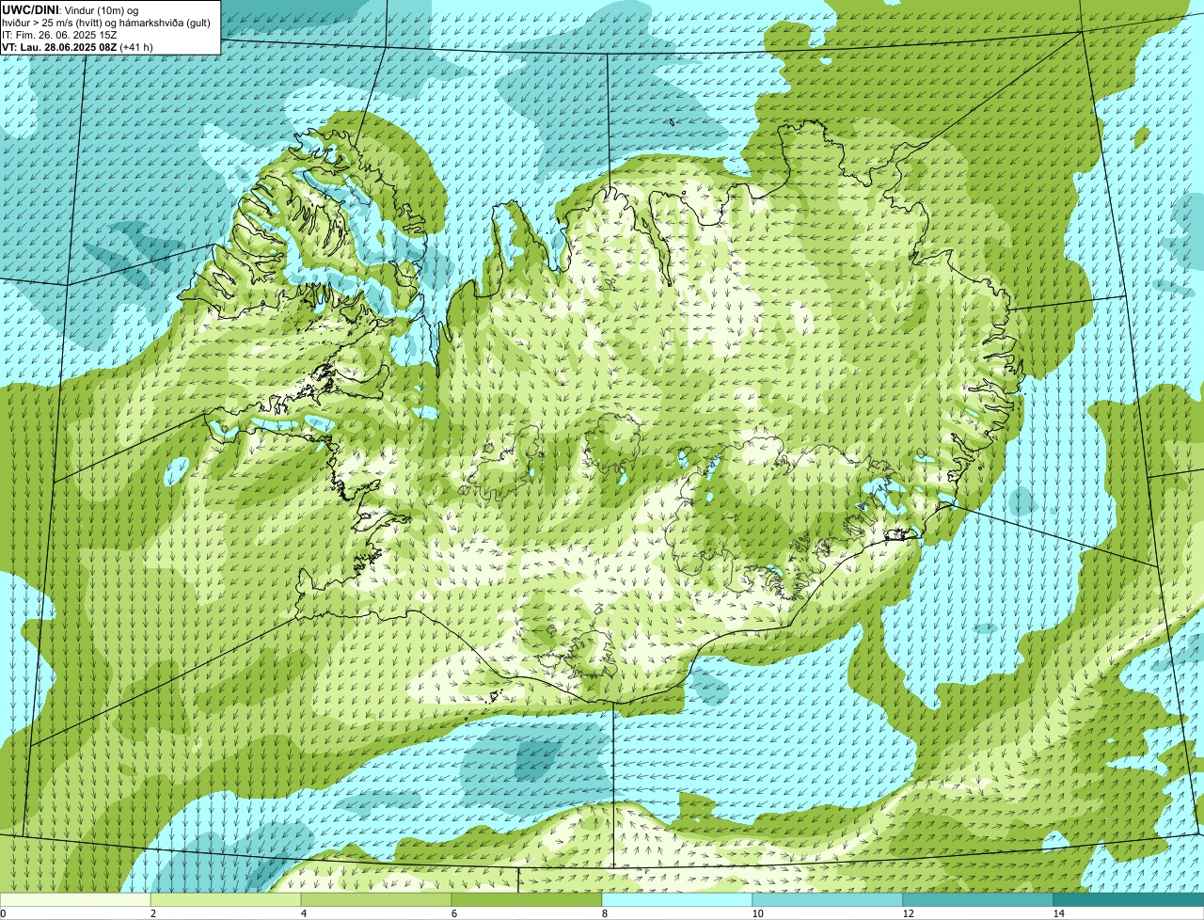
Task: Select the 0–2 pale yellow legend swatch
Action: tap(75, 899)
